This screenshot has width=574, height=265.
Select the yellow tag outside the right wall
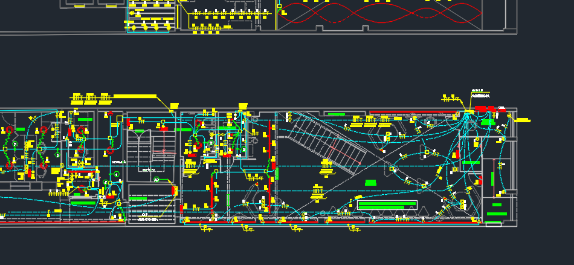pos(522,120)
